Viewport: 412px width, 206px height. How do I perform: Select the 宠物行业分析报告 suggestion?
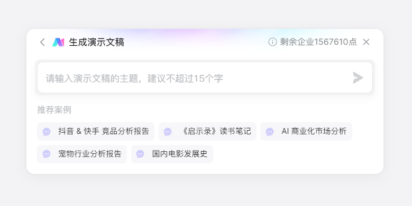click(82, 154)
